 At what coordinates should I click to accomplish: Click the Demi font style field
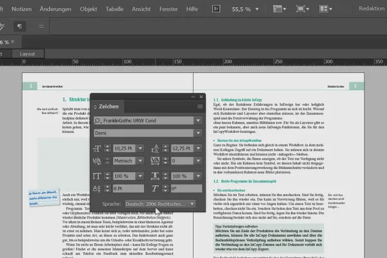[144, 133]
